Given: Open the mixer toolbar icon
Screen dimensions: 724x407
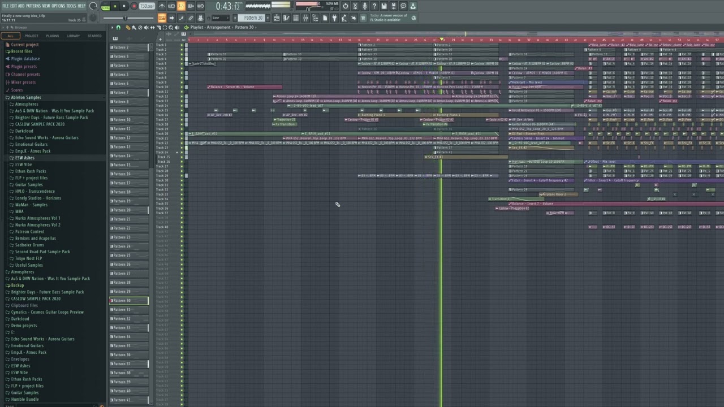Looking at the screenshot, I should [x=305, y=18].
